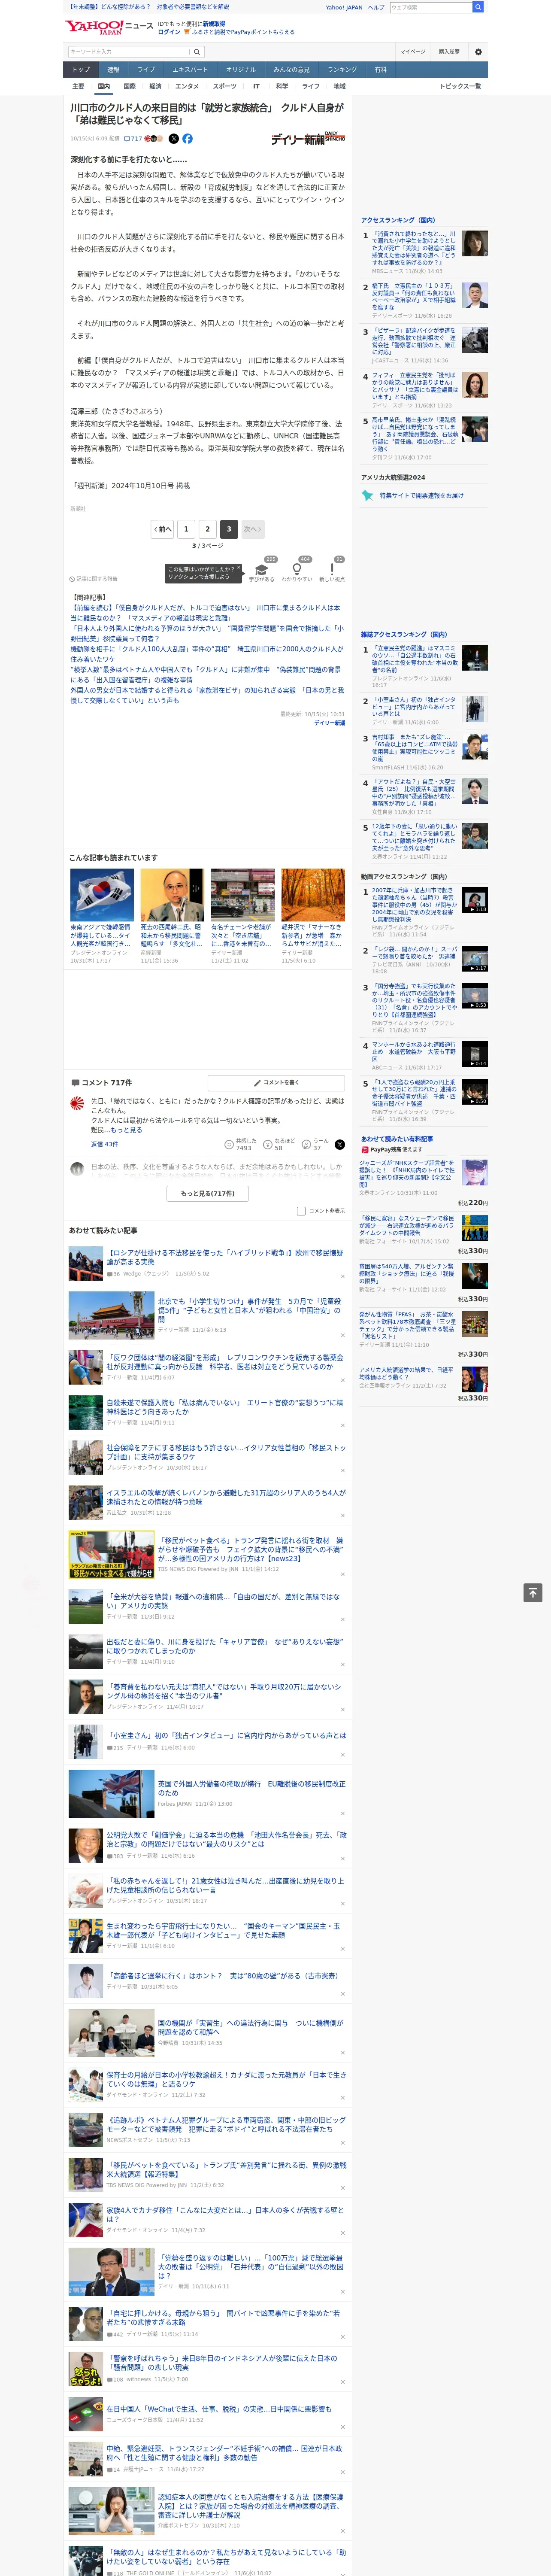Click the ログイン link

click(169, 32)
